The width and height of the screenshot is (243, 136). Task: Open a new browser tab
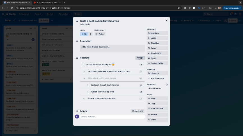tap(65, 3)
